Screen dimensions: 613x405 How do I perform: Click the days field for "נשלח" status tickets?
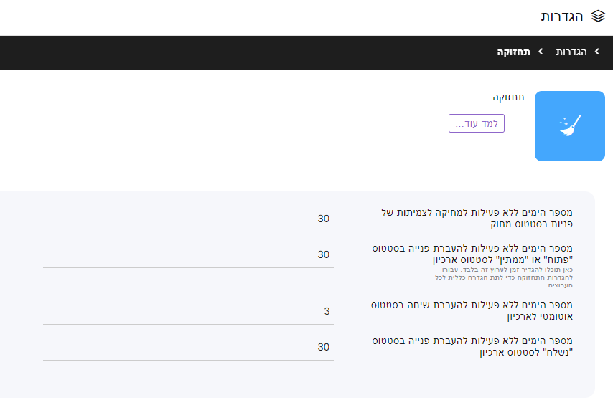(x=188, y=347)
